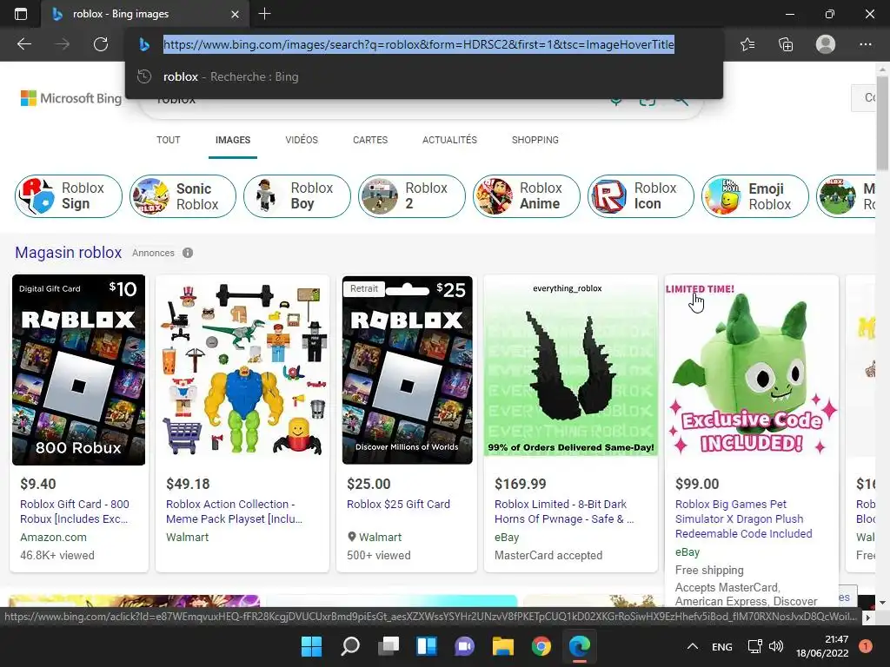This screenshot has height=667, width=890.
Task: Open the 800 Robux gift card image
Action: 79,370
